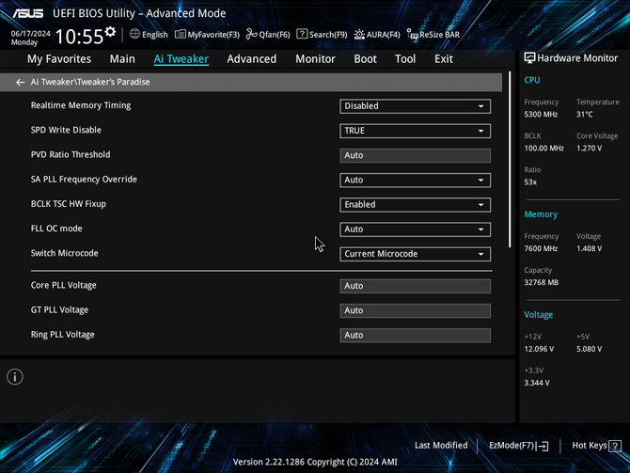Open the Exit tab

click(x=444, y=59)
